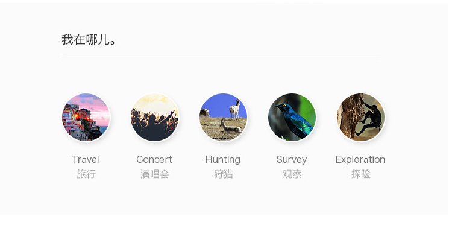Select the 旅行 caption under Travel
The width and height of the screenshot is (452, 228).
coord(86,174)
